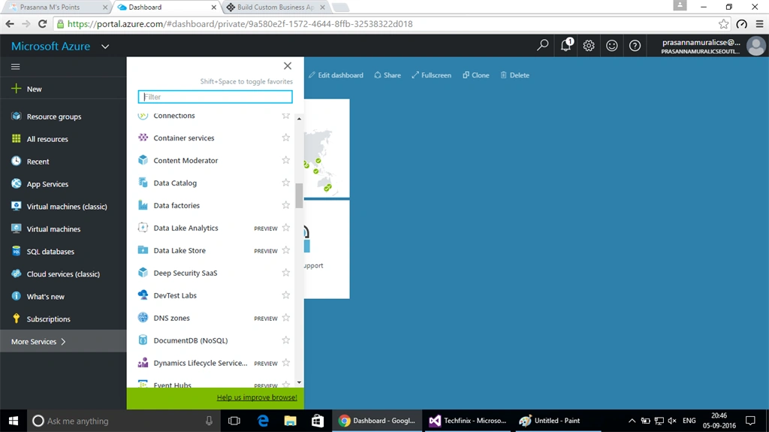Toggle favorite star for Container services
Screen dimensions: 769x432
click(286, 137)
